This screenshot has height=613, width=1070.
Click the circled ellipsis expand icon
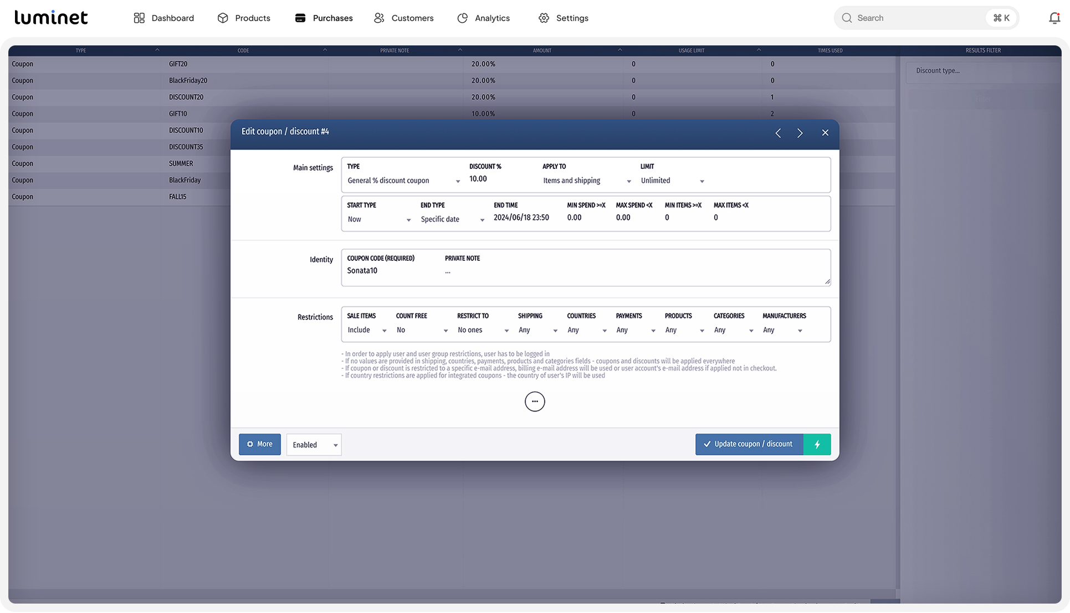point(534,401)
